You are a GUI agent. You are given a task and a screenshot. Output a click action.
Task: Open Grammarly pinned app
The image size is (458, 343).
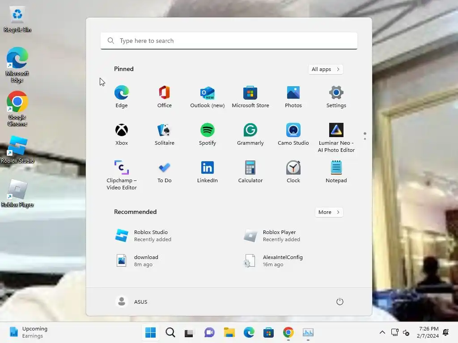pyautogui.click(x=250, y=134)
